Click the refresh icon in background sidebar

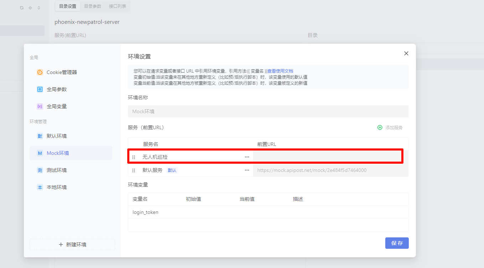(22, 7)
